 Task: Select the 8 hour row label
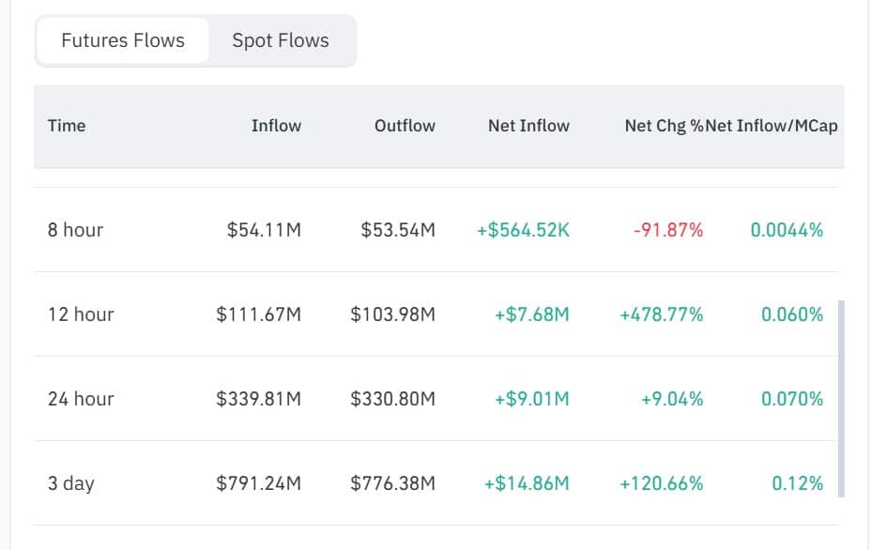75,230
